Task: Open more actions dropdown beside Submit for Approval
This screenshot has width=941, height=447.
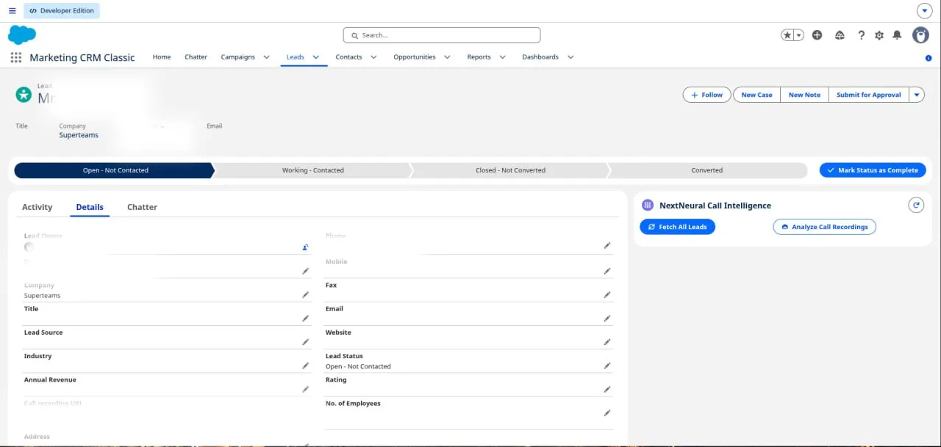Action: 916,95
